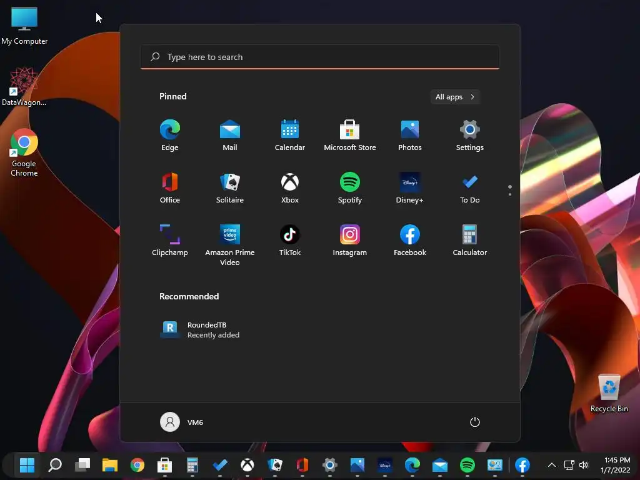Select DataWagon desktop shortcut
This screenshot has width=640, height=480.
[24, 87]
